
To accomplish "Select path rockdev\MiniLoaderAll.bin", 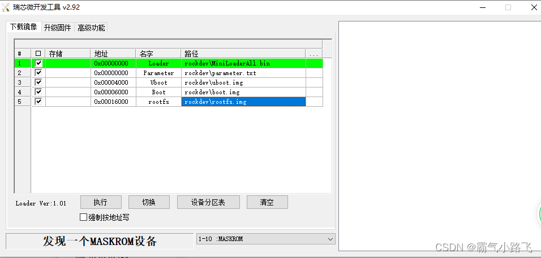I will click(x=243, y=63).
